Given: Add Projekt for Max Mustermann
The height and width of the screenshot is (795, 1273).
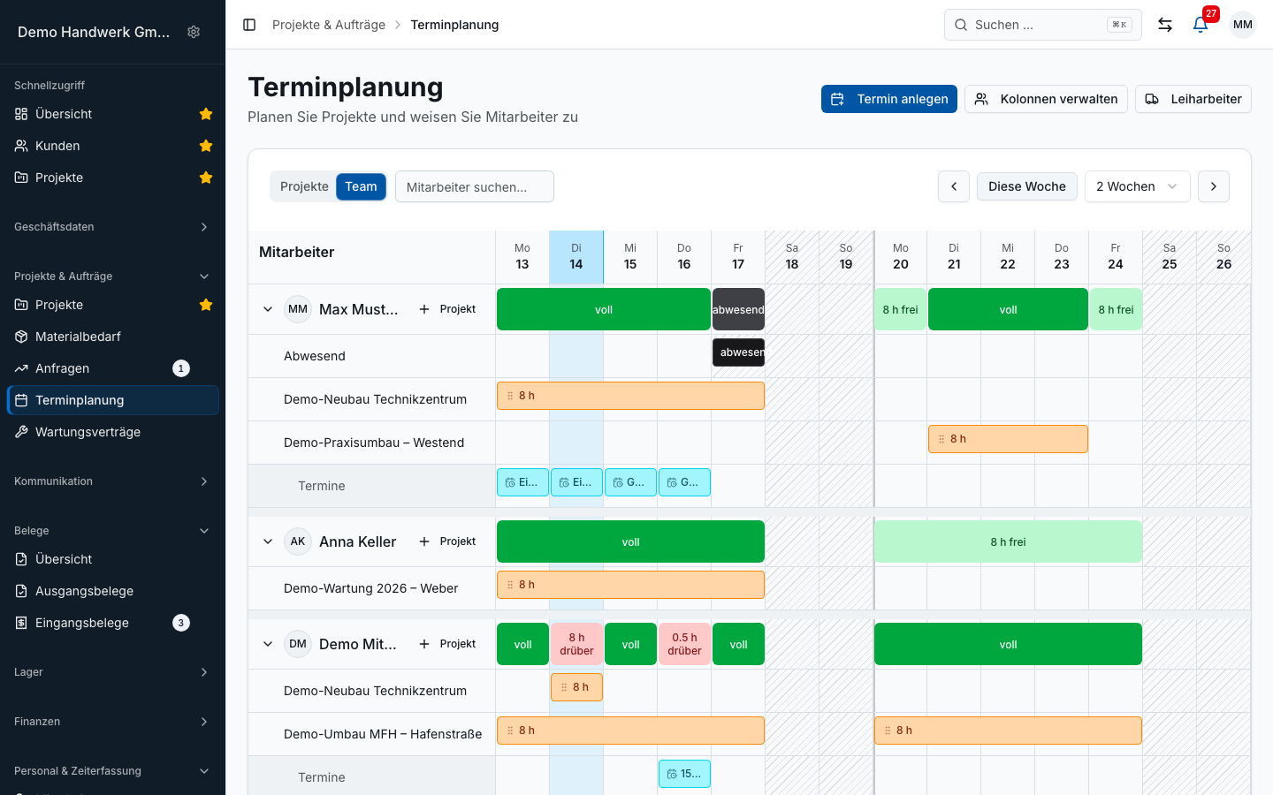Looking at the screenshot, I should [x=447, y=309].
